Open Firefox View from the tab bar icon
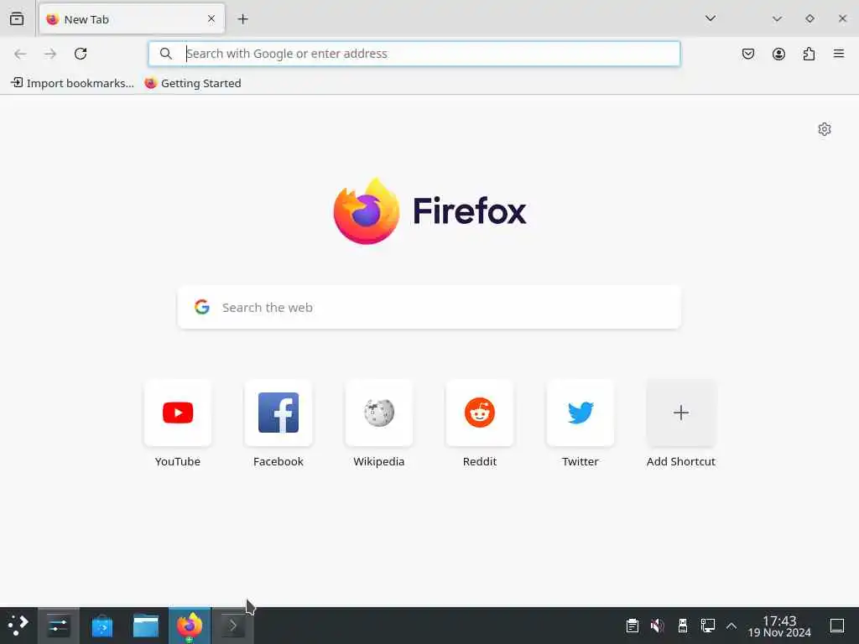This screenshot has width=859, height=644. click(17, 18)
